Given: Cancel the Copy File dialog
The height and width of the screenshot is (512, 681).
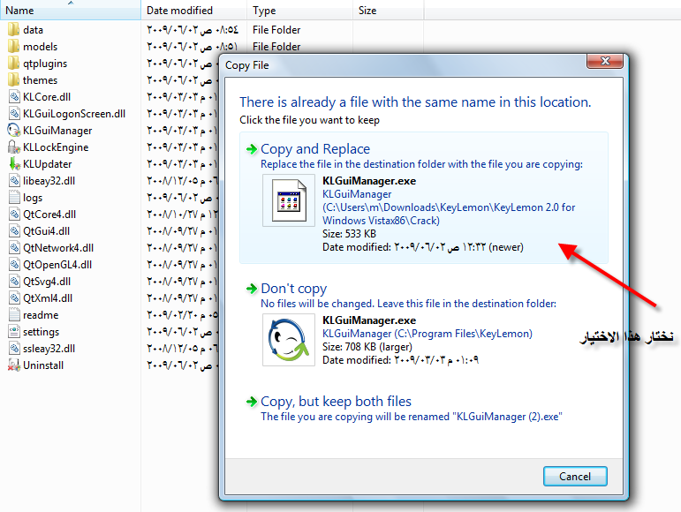Looking at the screenshot, I should click(575, 477).
